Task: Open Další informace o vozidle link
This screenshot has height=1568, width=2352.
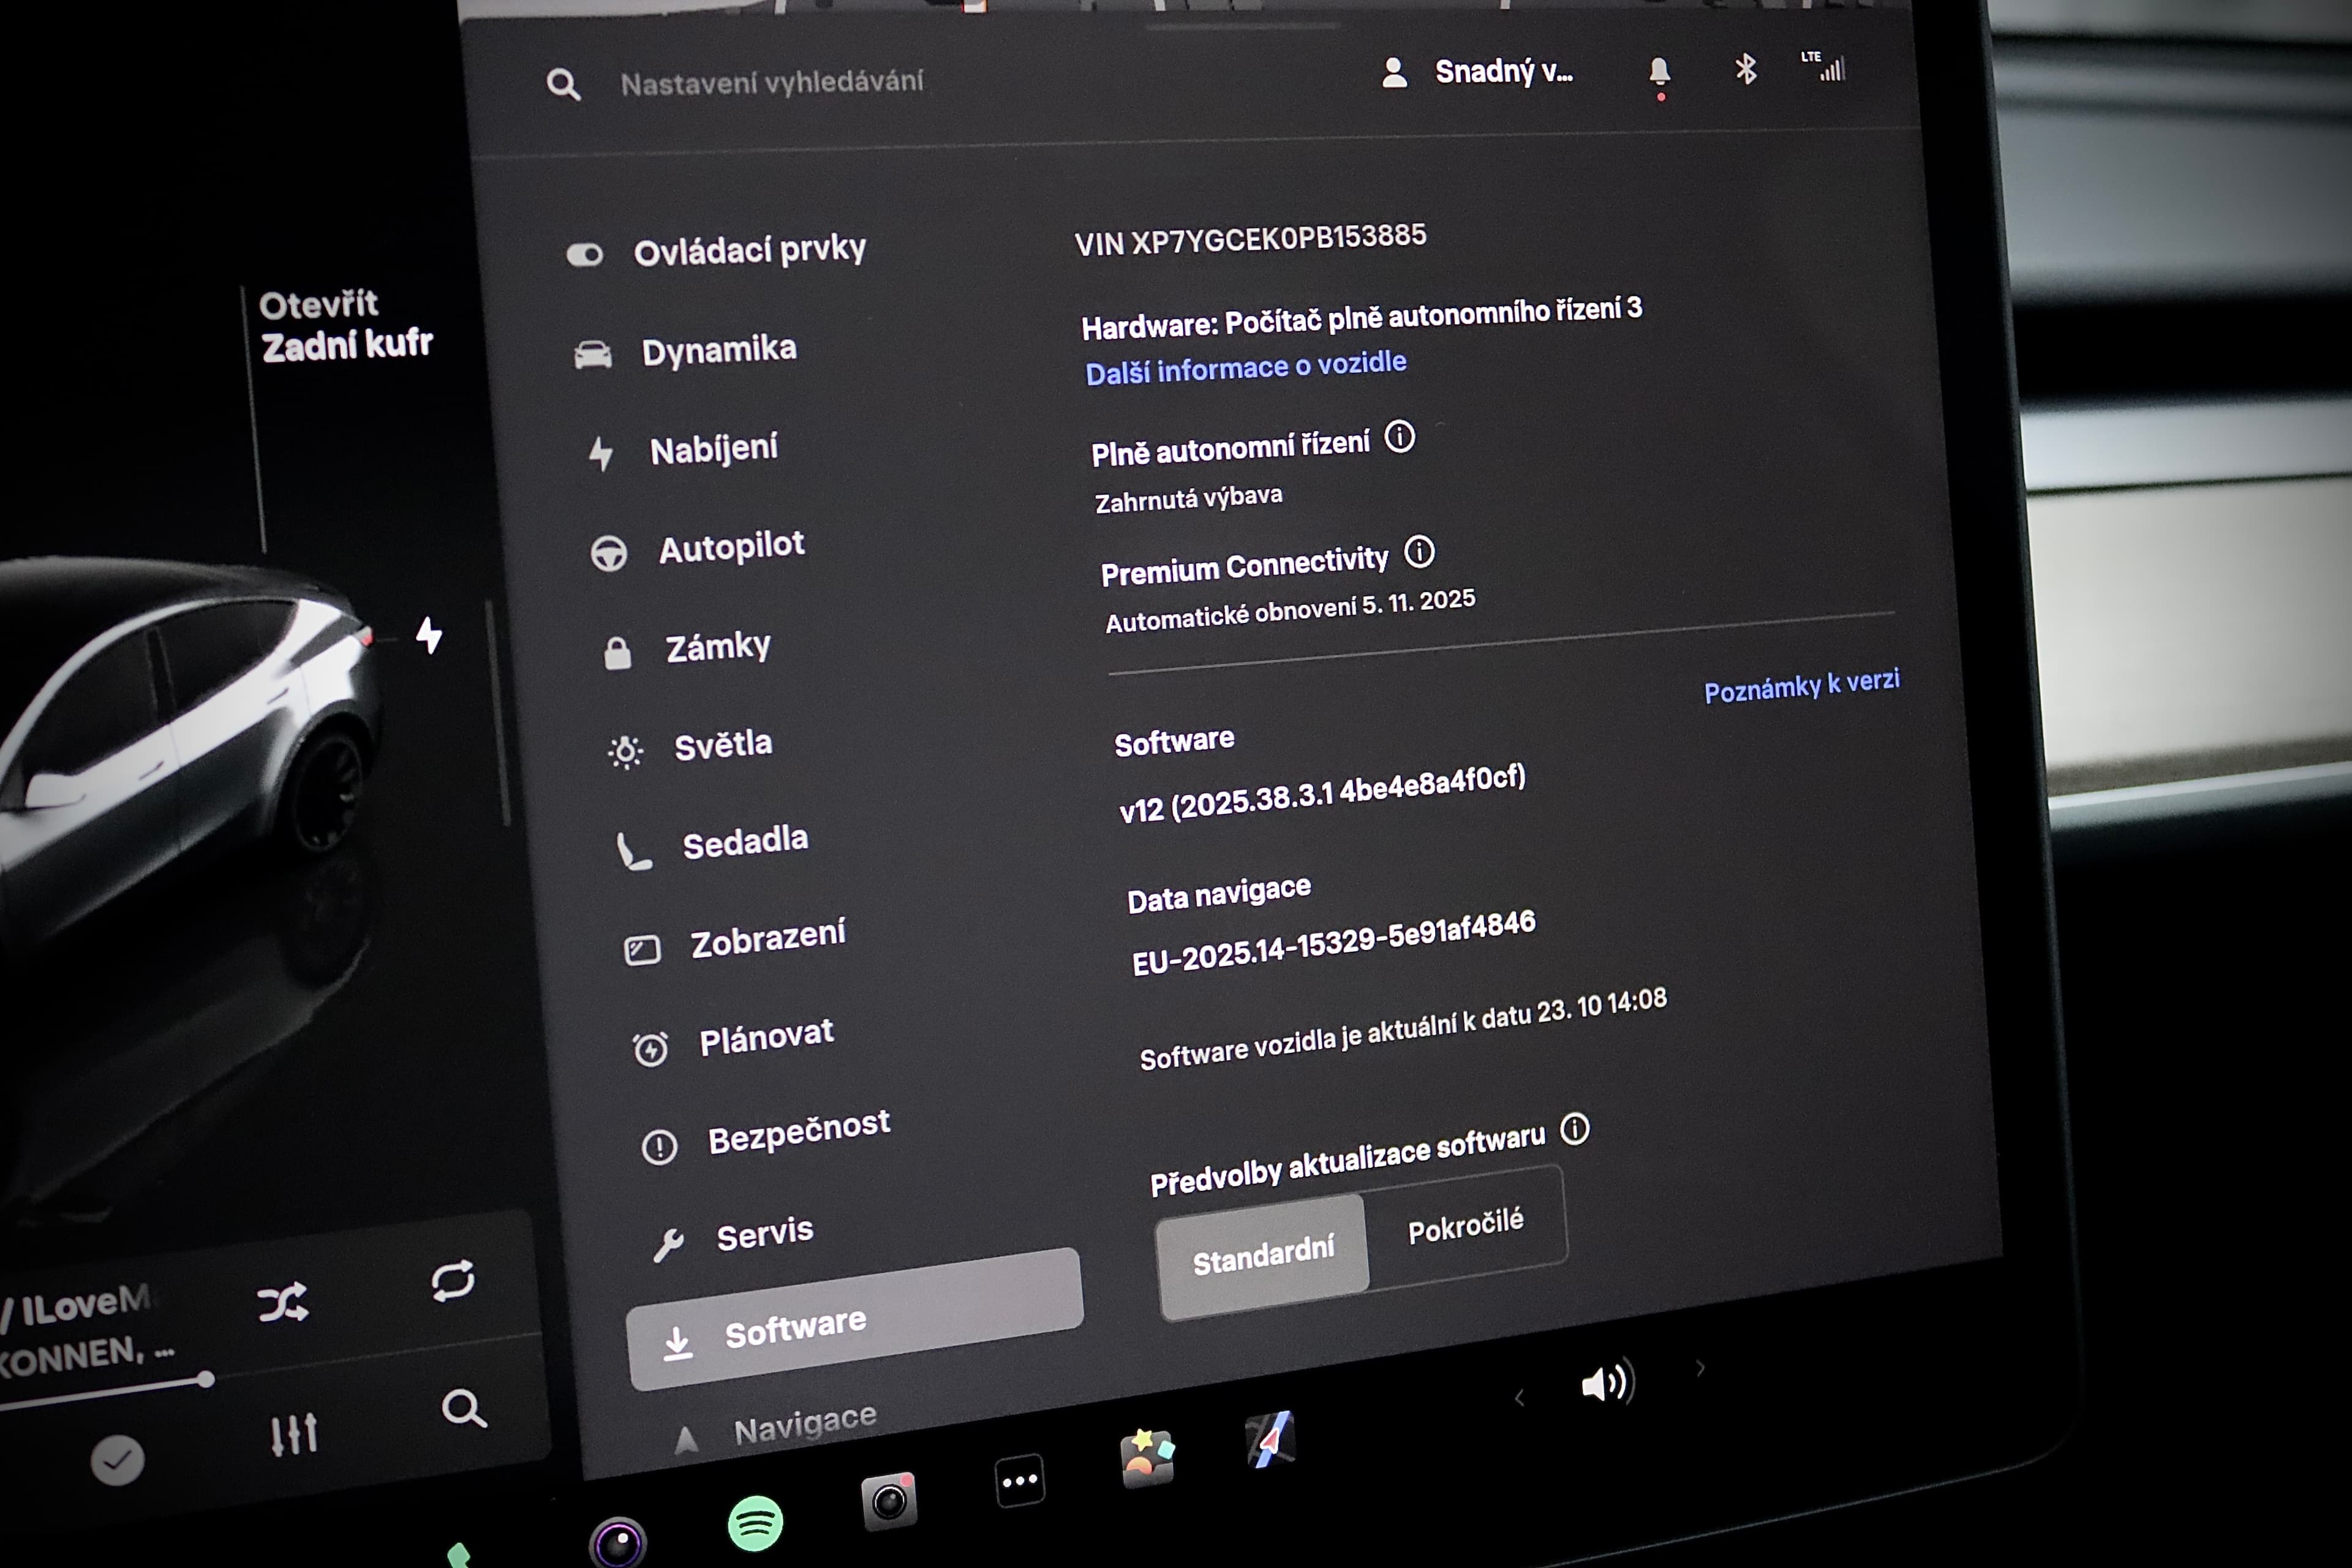Action: coord(1245,367)
